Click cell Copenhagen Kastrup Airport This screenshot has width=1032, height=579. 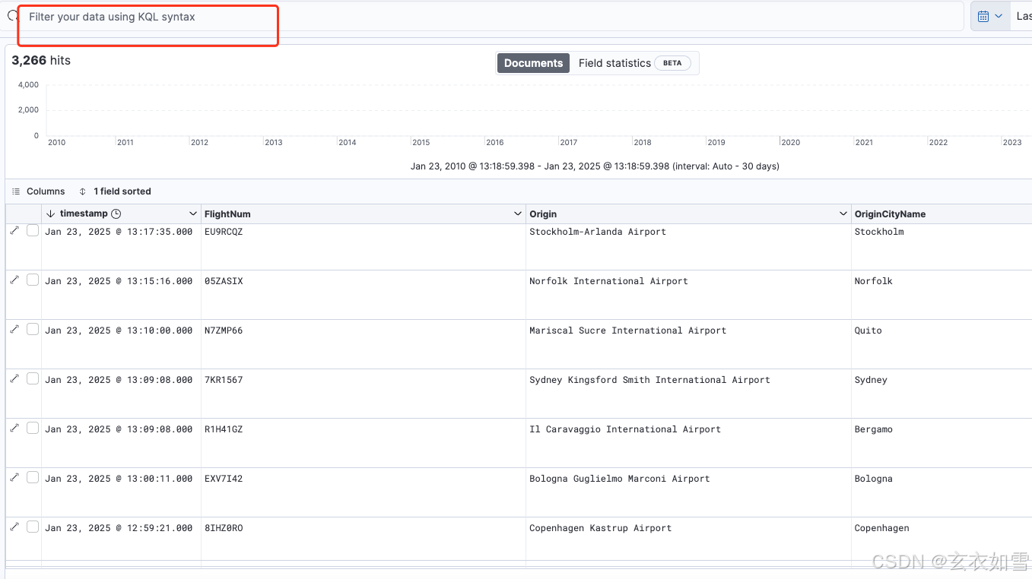coord(601,528)
